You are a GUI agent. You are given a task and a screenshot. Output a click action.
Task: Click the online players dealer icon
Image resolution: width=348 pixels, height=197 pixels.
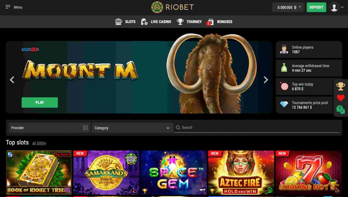tap(284, 49)
